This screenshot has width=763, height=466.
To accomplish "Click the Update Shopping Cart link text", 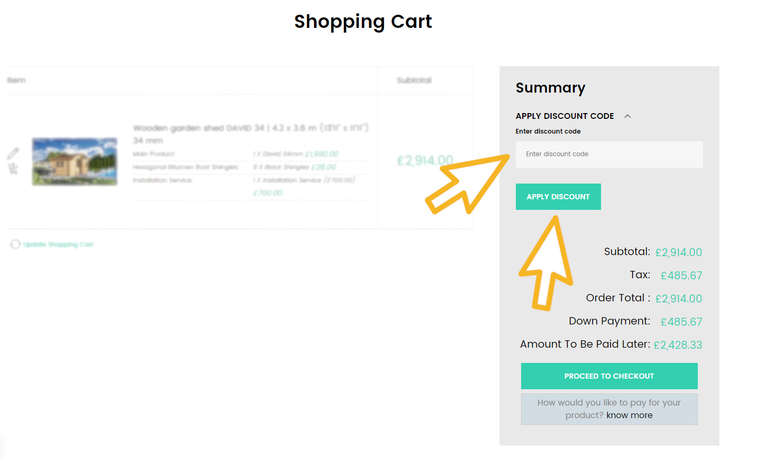I will (x=58, y=245).
